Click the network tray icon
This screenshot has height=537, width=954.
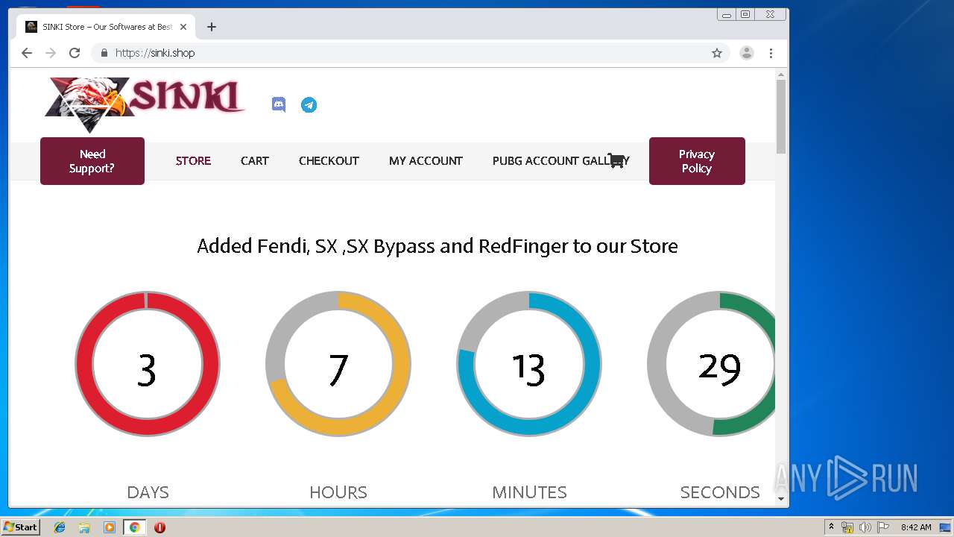tap(847, 527)
